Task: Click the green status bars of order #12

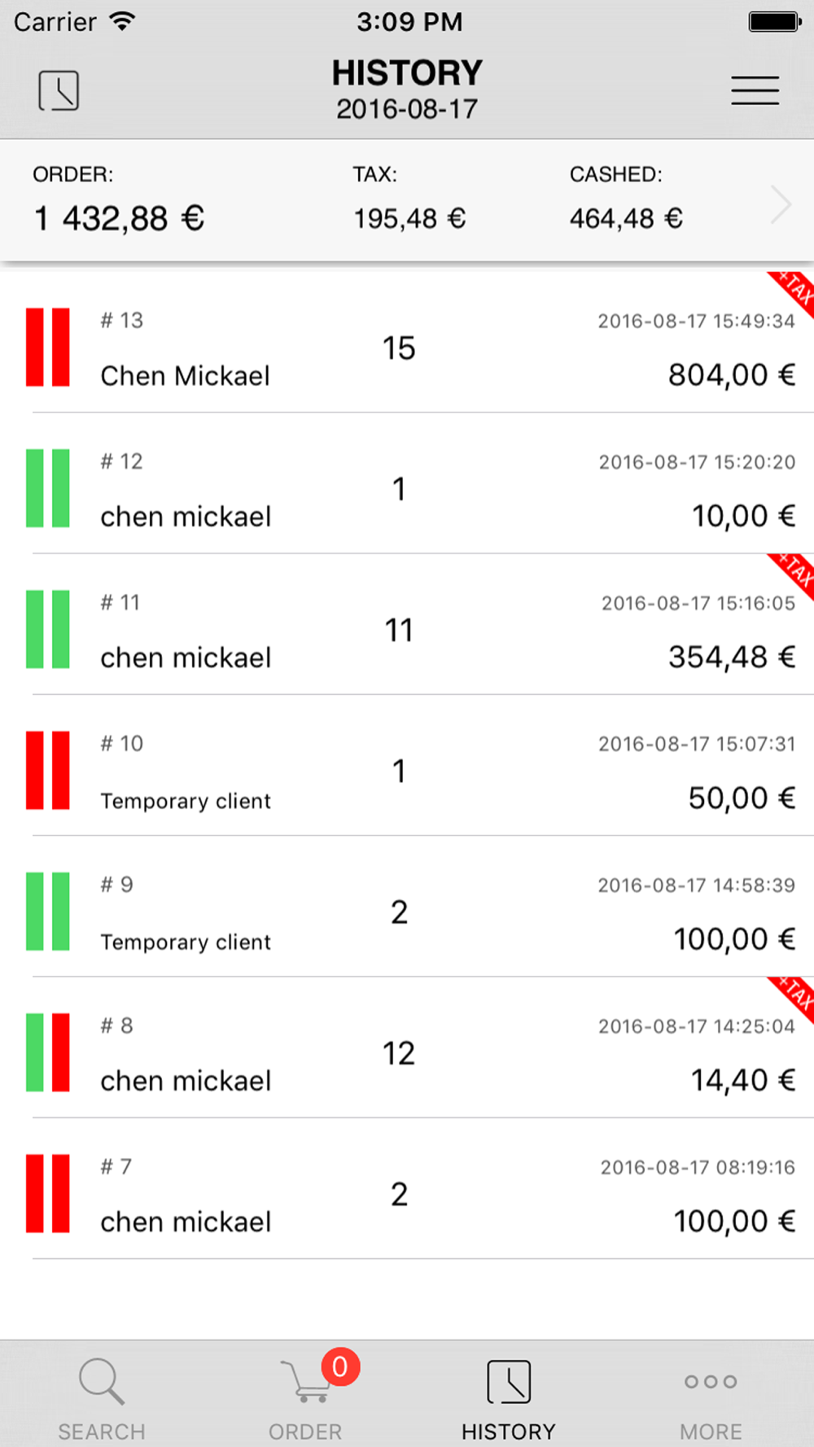Action: [47, 488]
